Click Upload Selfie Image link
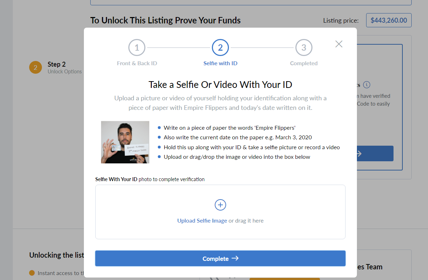This screenshot has height=280, width=428. point(202,221)
